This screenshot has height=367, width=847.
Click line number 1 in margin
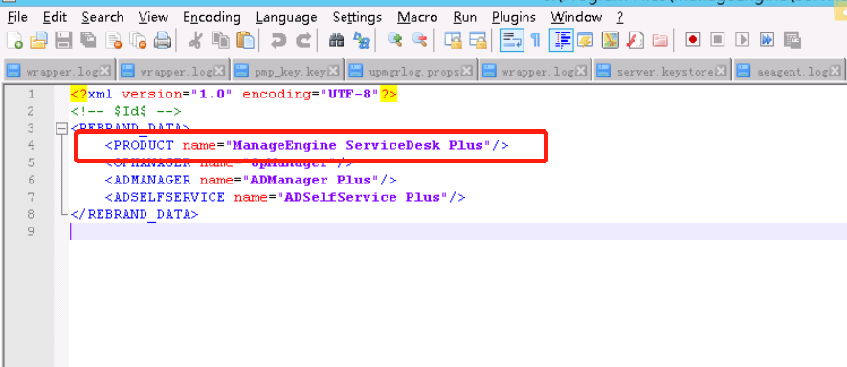(x=31, y=95)
